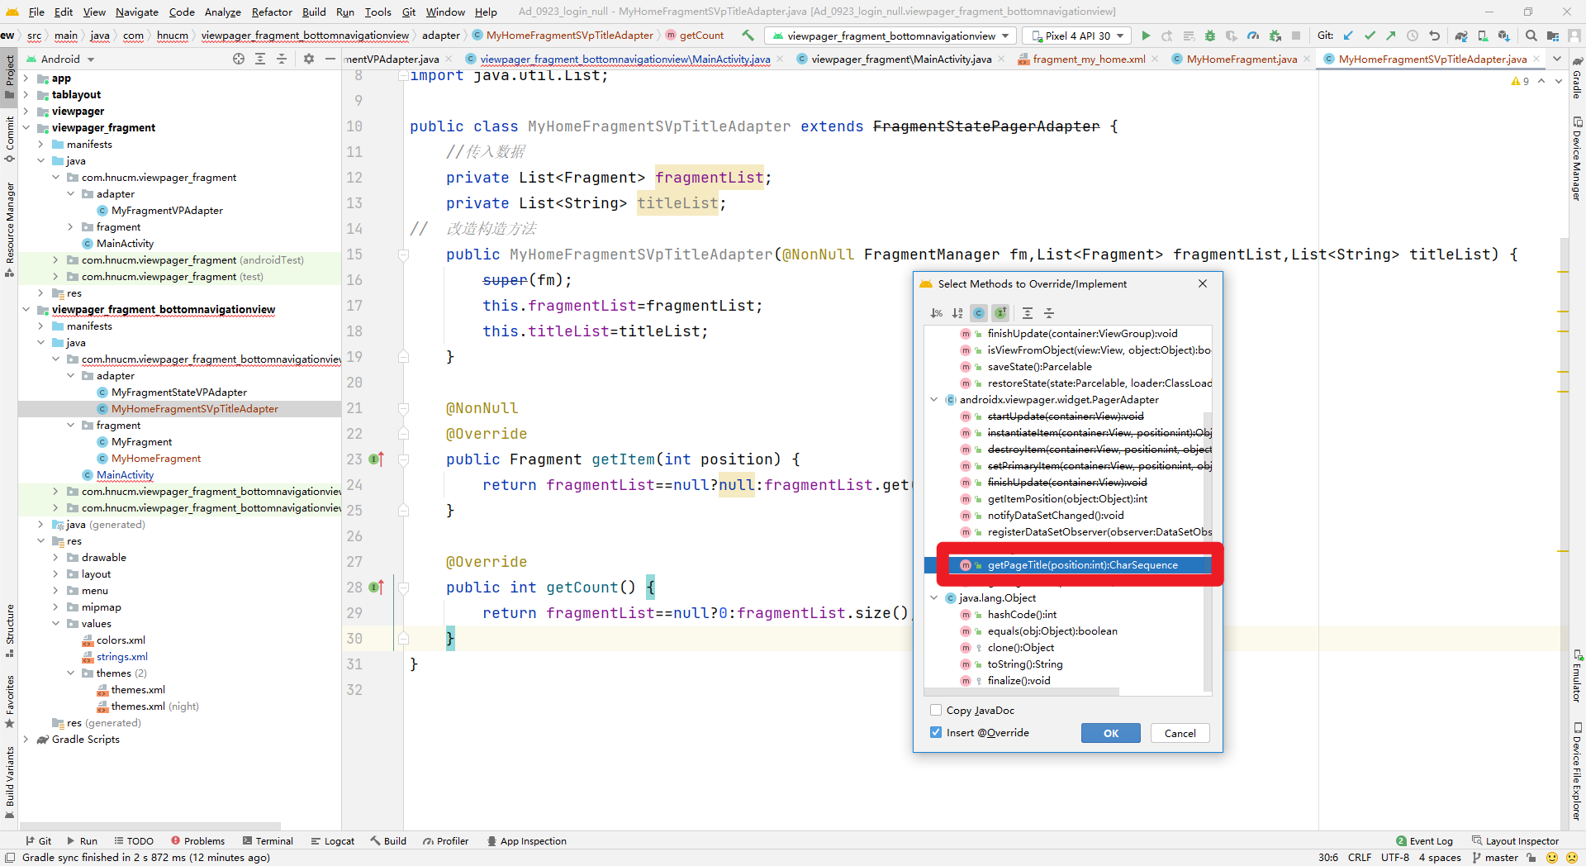Expand the tablayout module
The image size is (1586, 866).
coord(26,95)
